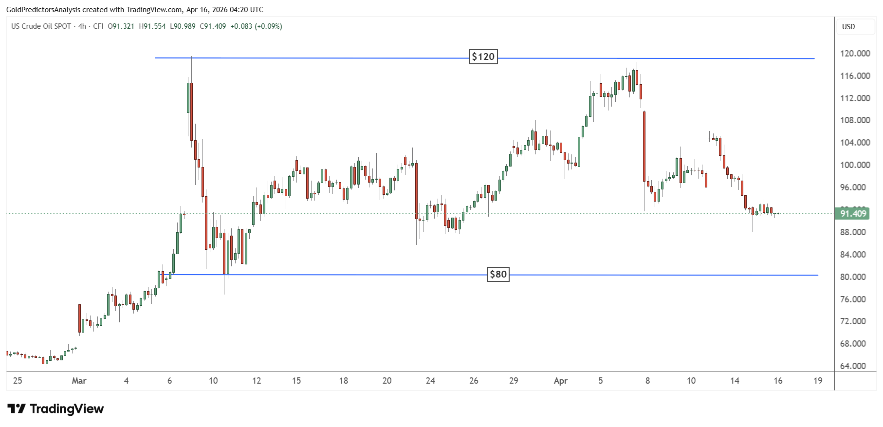Click the 120.000 price axis label

pyautogui.click(x=855, y=54)
